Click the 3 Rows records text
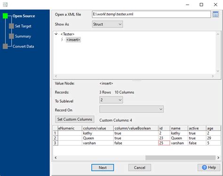 tap(105, 92)
